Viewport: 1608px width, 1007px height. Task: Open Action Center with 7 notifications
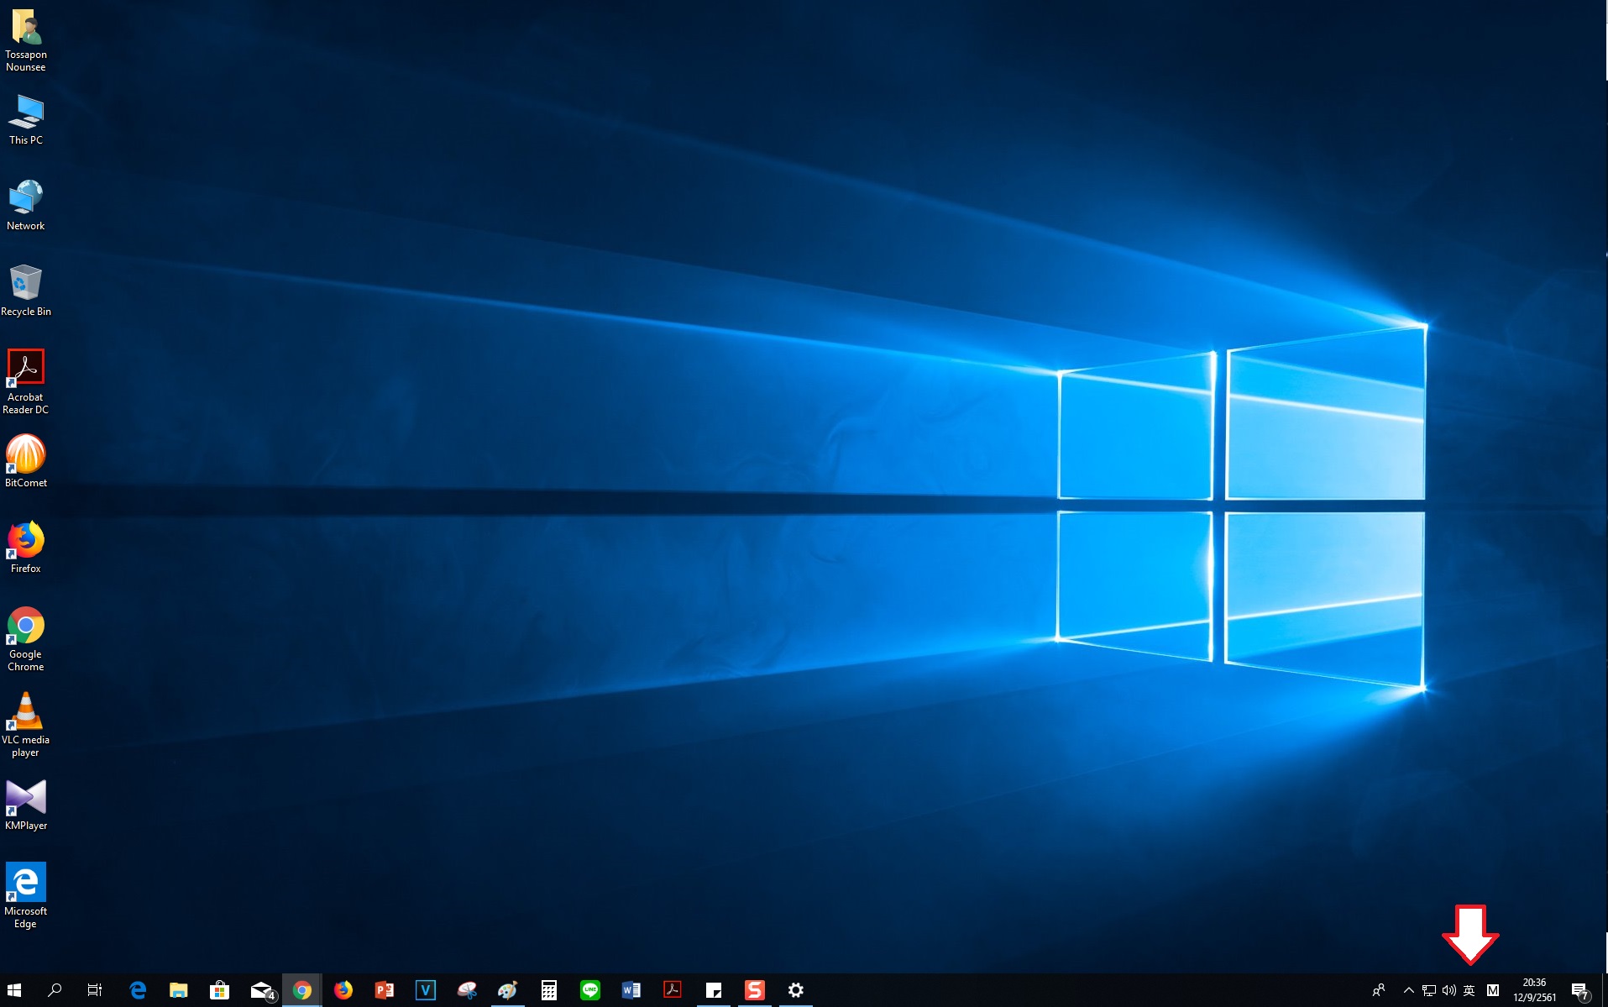[x=1580, y=991]
